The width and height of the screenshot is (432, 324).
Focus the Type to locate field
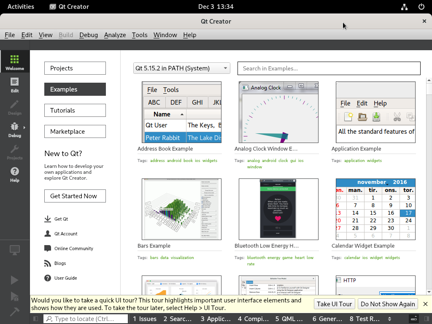pos(85,319)
